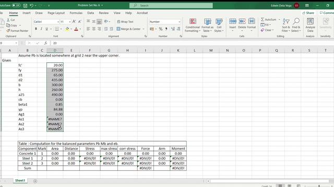334x187 pixels.
Task: Toggle Wrap Text
Action: tap(125, 22)
